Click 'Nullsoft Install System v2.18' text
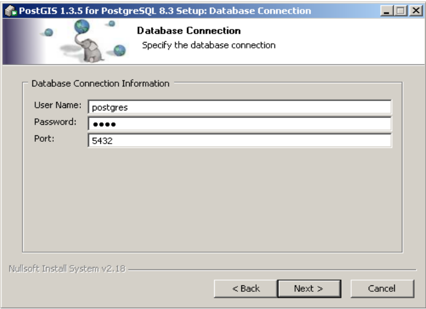 coord(67,269)
